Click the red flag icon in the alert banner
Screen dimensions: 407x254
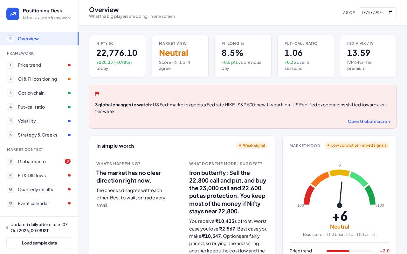point(97,94)
